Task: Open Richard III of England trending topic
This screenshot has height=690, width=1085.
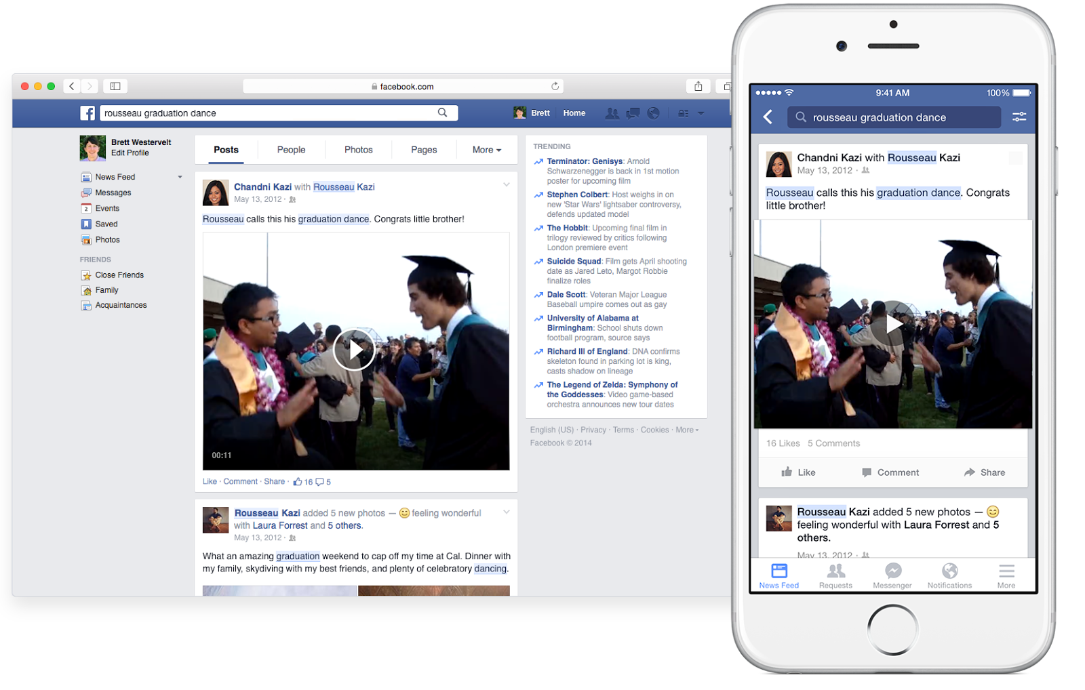Action: 587,351
